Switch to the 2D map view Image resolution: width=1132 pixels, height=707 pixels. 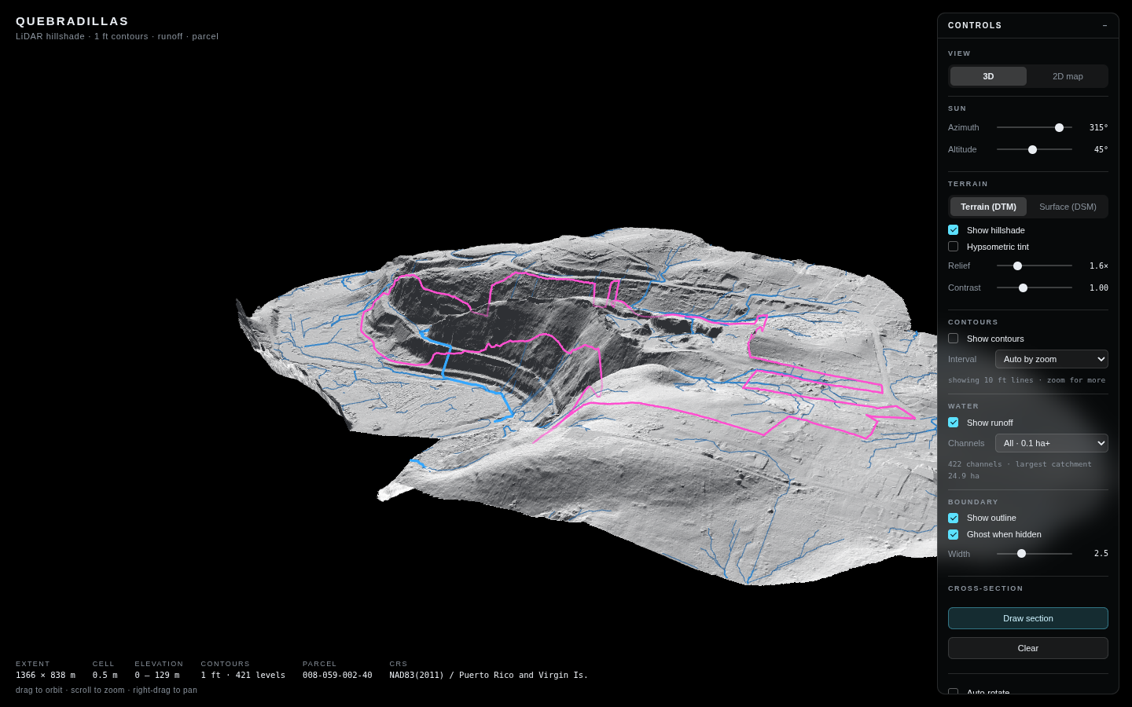[x=1068, y=76]
